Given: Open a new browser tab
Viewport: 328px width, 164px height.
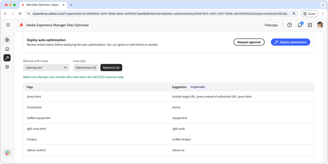Looking at the screenshot, I should point(71,5).
